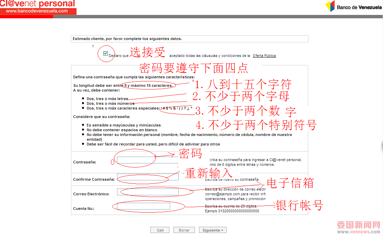Click the 'Escriba de nuevo su contraseña' hint
Screen dimensions: 383x237
click(232, 179)
